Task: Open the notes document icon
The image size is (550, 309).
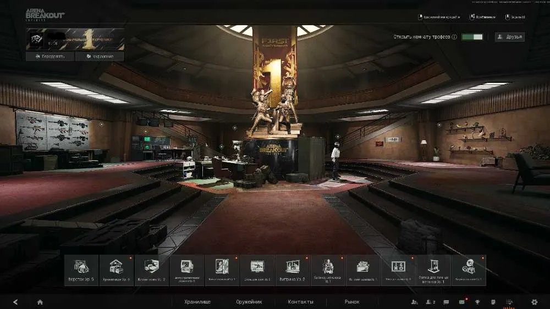Action: point(493,302)
